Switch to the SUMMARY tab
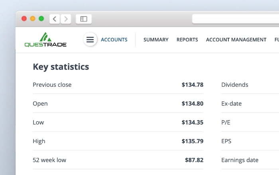This screenshot has width=279, height=175. click(156, 40)
